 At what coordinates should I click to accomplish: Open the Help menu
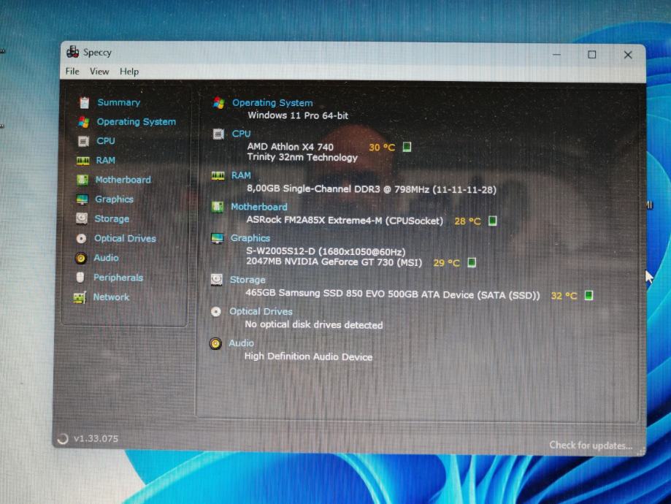tap(129, 72)
